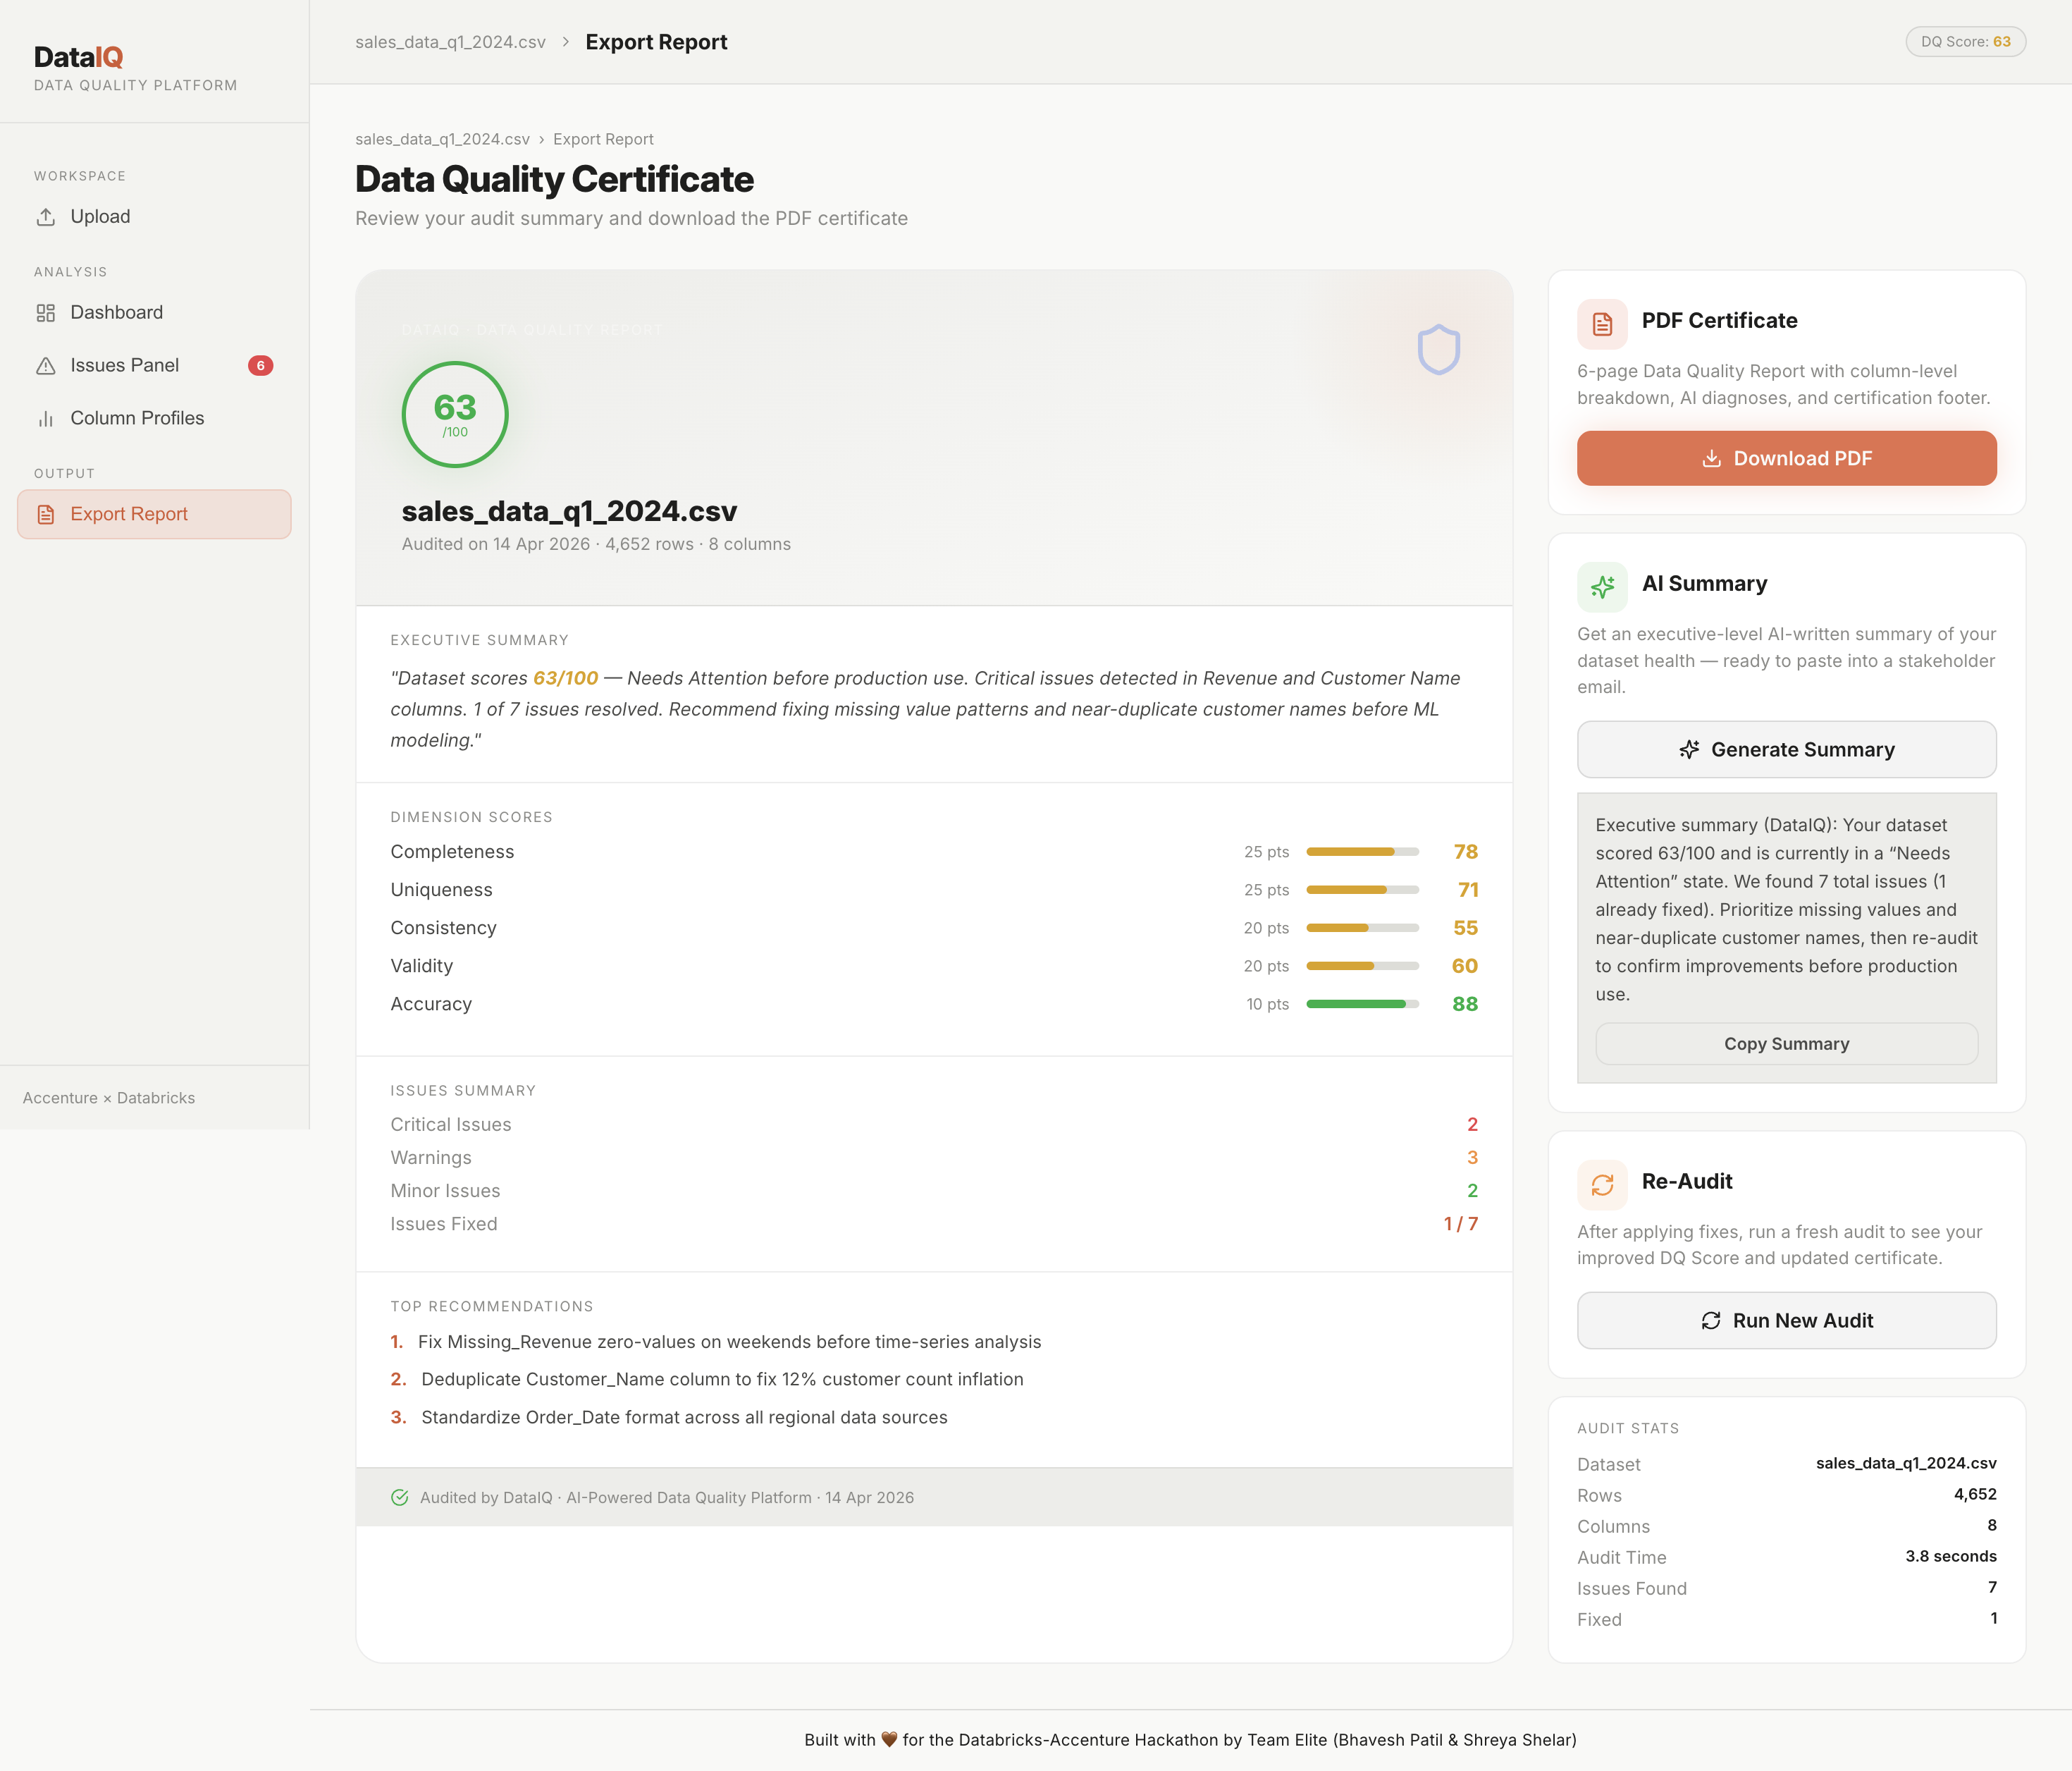Click the Completeness score progress bar
The image size is (2072, 1771).
pos(1362,852)
